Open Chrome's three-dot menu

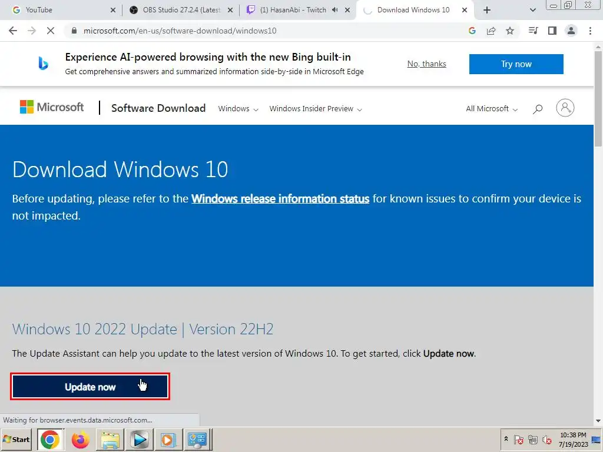590,31
